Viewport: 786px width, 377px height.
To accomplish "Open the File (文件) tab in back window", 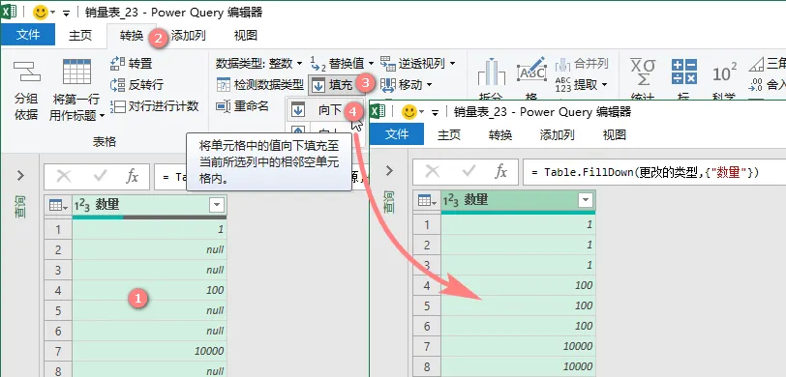I will [x=28, y=35].
